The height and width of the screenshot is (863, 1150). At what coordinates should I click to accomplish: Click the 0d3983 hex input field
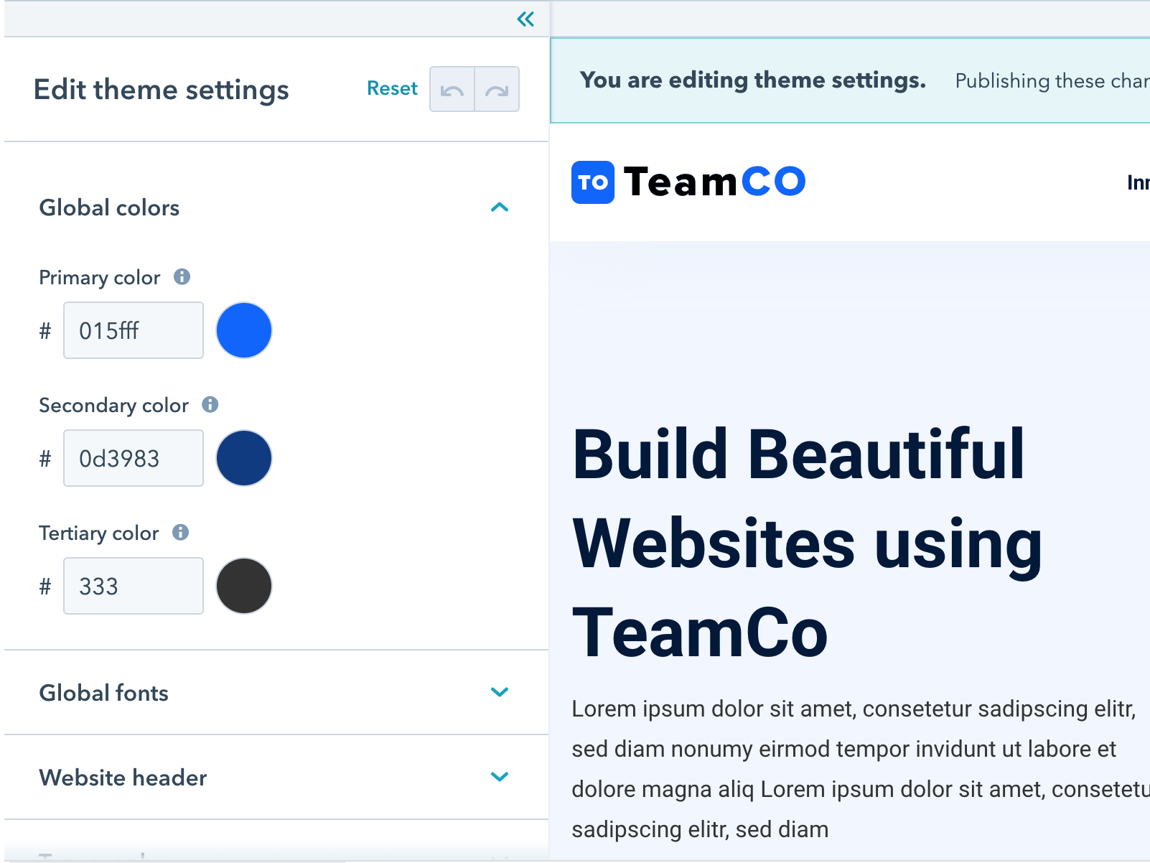click(x=133, y=457)
